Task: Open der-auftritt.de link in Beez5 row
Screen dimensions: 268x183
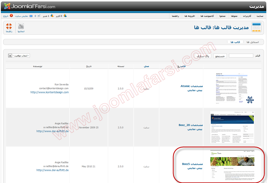Action: pyautogui.click(x=52, y=170)
